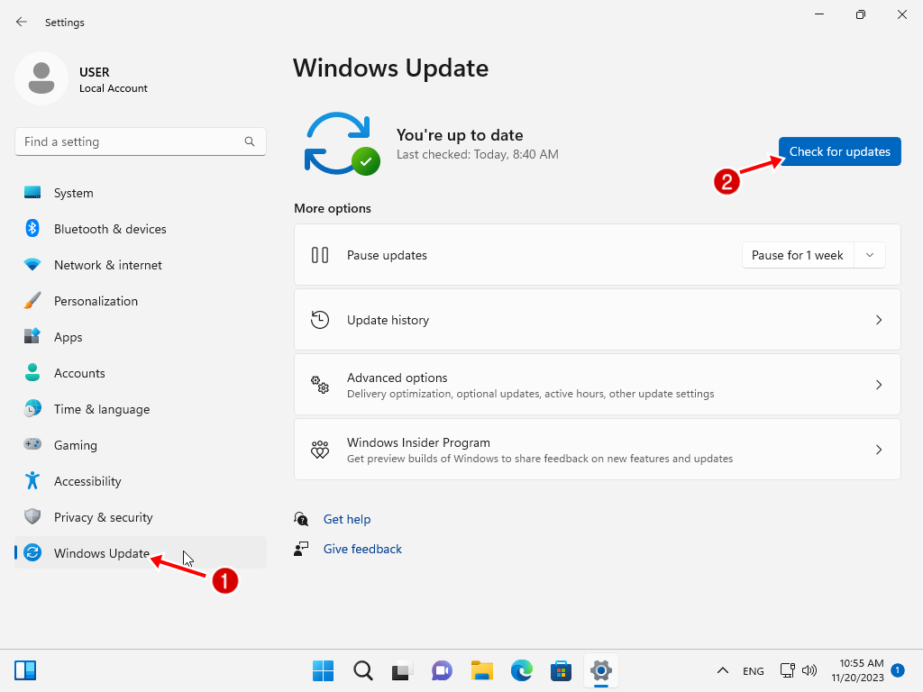
Task: Go to Personalization in sidebar
Action: pyautogui.click(x=96, y=301)
